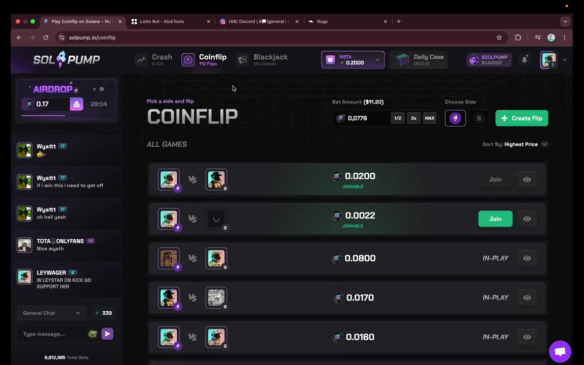The height and width of the screenshot is (365, 584).
Task: Join the 0.0022 coinflip game
Action: pos(495,219)
